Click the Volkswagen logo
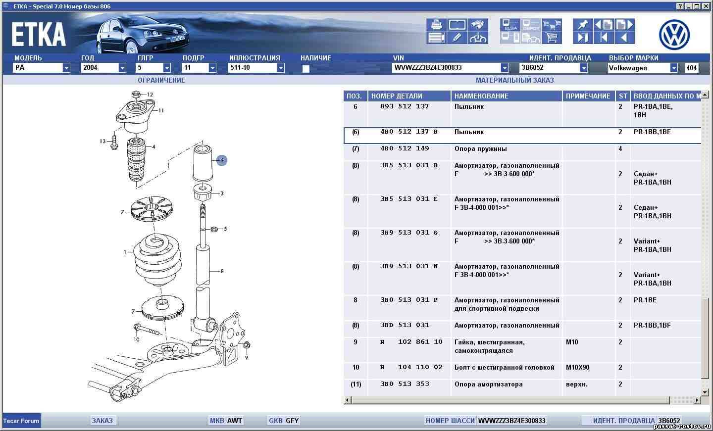Screen dimensions: 713x431 pyautogui.click(x=674, y=35)
